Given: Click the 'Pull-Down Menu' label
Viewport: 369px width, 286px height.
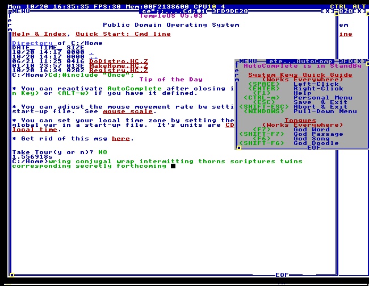Looking at the screenshot, I should (325, 111).
